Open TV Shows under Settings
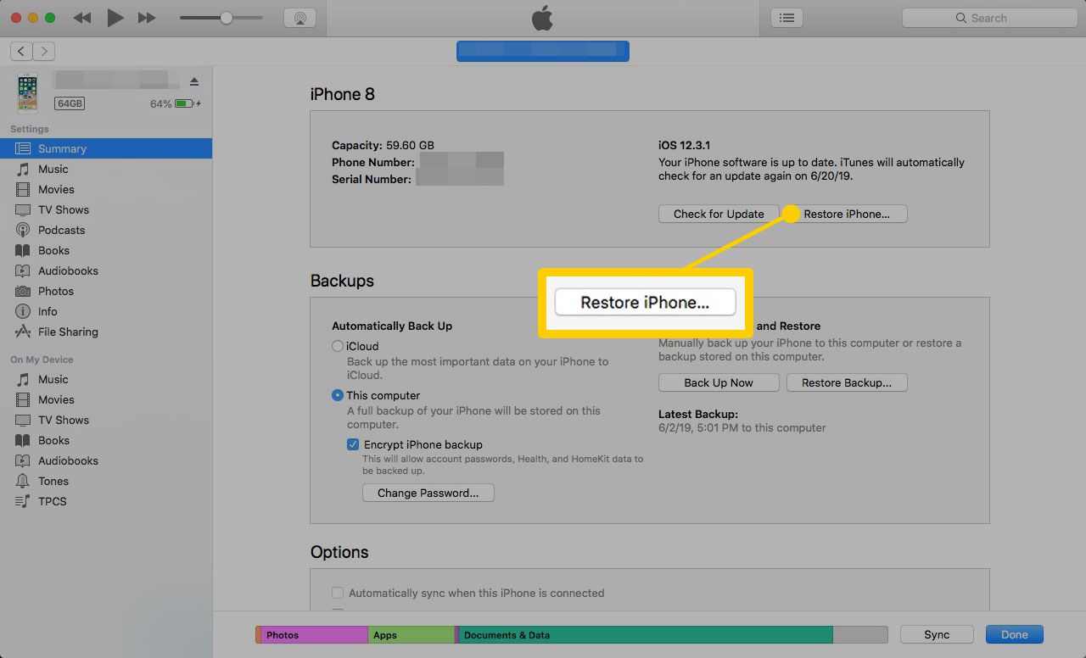This screenshot has height=658, width=1086. click(106, 209)
